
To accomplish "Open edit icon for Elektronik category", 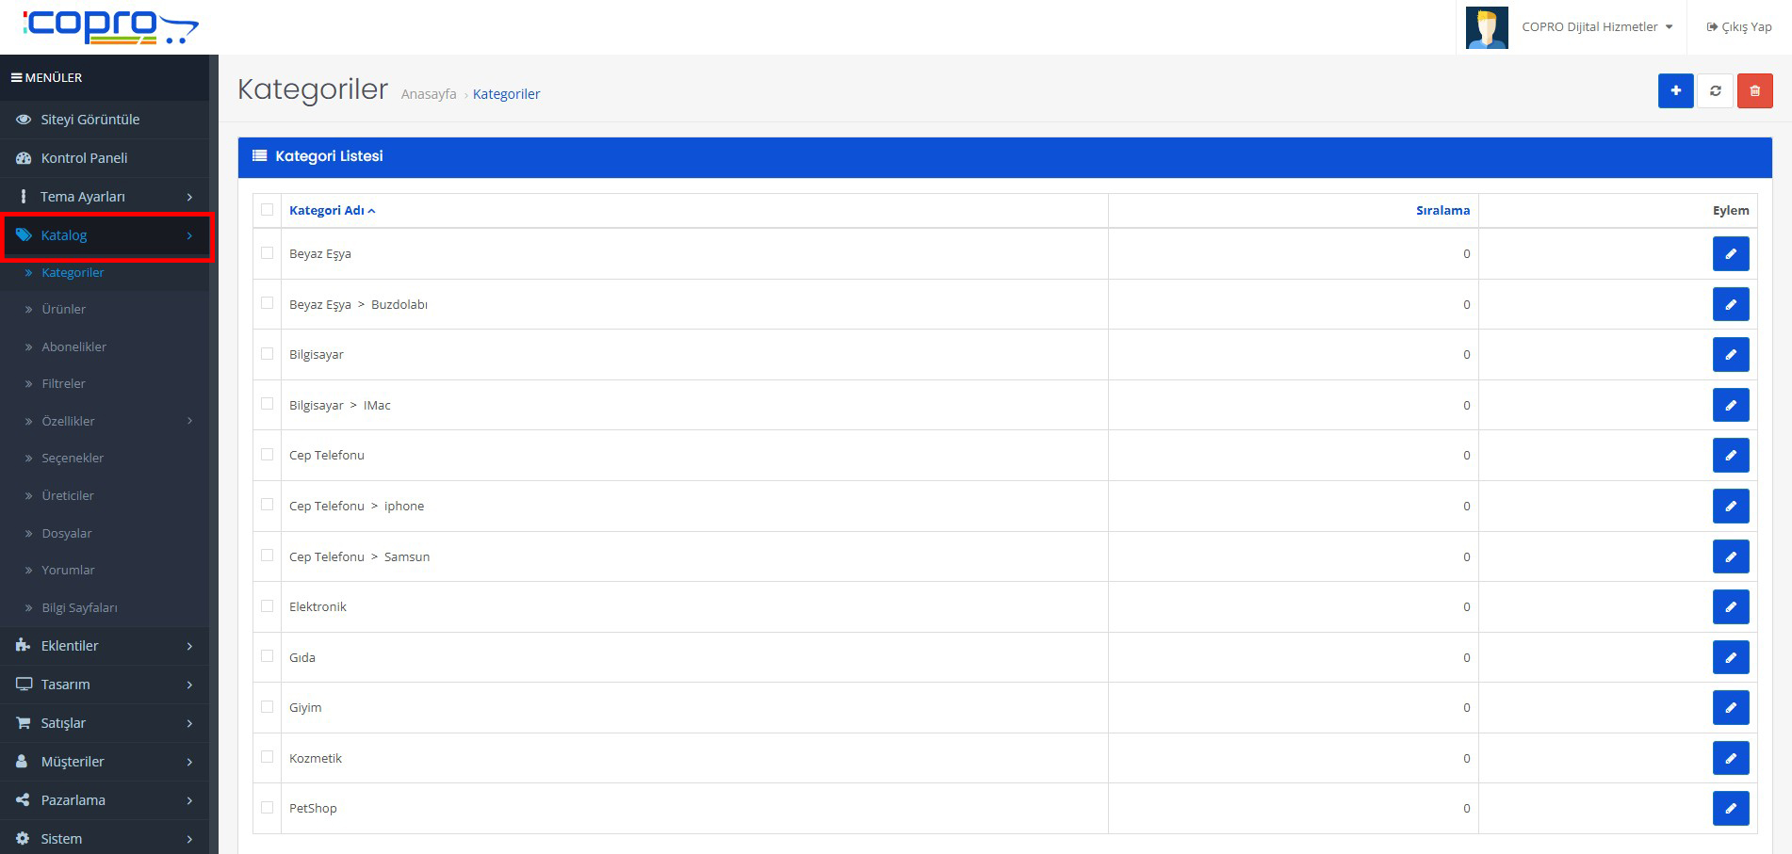I will click(1730, 607).
